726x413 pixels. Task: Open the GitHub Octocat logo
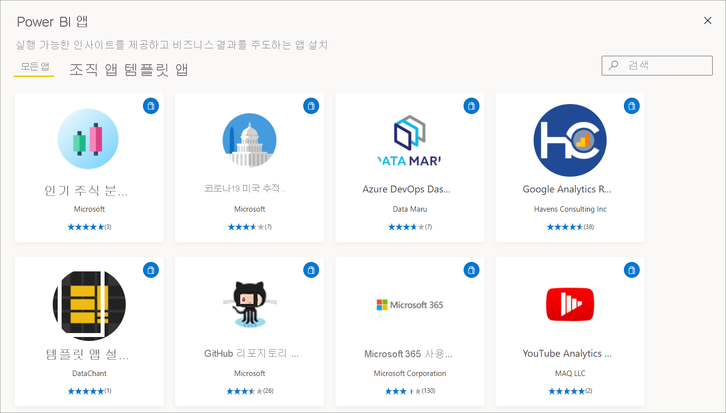(x=250, y=304)
